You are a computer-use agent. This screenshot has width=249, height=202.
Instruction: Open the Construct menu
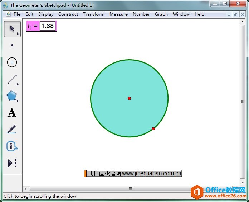68,14
